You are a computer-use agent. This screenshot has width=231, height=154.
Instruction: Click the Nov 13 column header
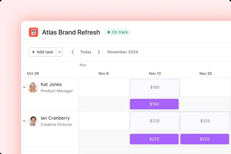click(155, 74)
